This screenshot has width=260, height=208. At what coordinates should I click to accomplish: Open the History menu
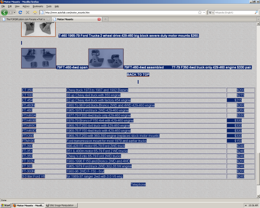(26, 6)
